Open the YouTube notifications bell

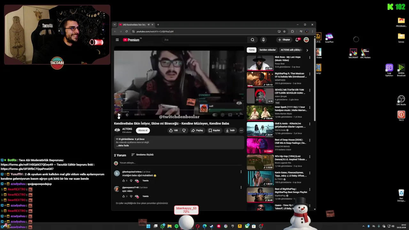(x=297, y=40)
